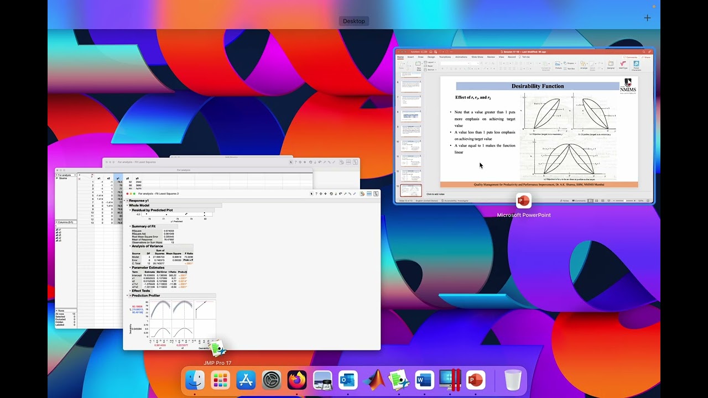Viewport: 708px width, 398px height.
Task: Open Design tab in PowerPoint window
Action: (431, 57)
